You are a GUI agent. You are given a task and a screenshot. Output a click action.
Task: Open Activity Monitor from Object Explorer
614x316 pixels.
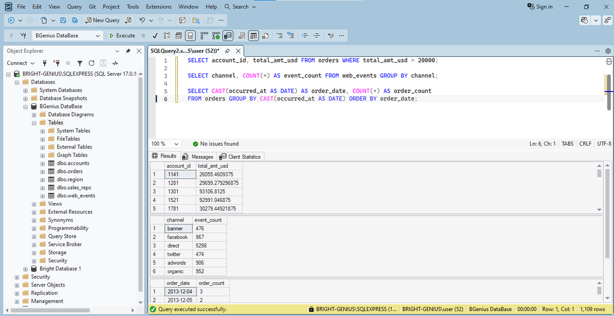[x=115, y=63]
